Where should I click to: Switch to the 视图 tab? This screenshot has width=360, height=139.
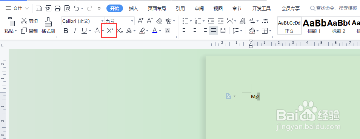(218, 9)
